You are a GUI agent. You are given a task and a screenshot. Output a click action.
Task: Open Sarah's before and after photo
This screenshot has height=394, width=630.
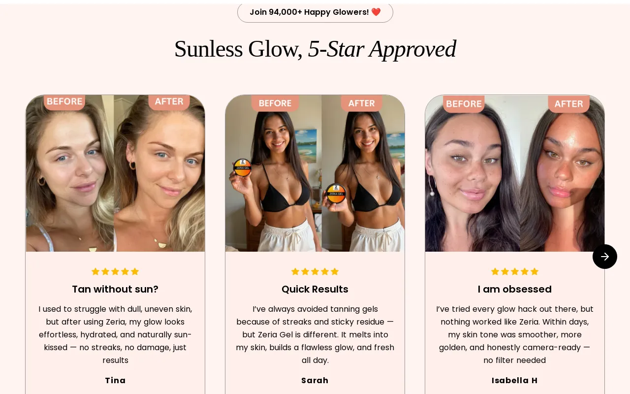[x=315, y=173]
